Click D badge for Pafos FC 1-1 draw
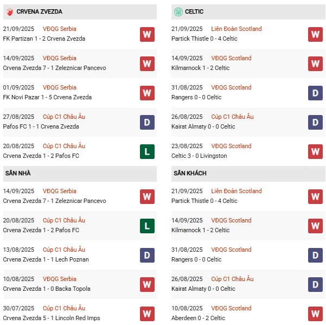Screen dimensions: 326x325 coord(147,122)
